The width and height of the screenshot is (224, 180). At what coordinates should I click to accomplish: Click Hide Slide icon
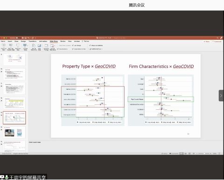(39, 46)
